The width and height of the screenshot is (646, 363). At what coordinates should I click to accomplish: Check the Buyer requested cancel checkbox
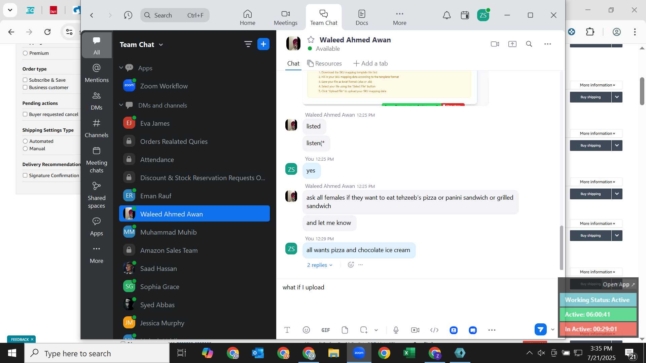25,114
